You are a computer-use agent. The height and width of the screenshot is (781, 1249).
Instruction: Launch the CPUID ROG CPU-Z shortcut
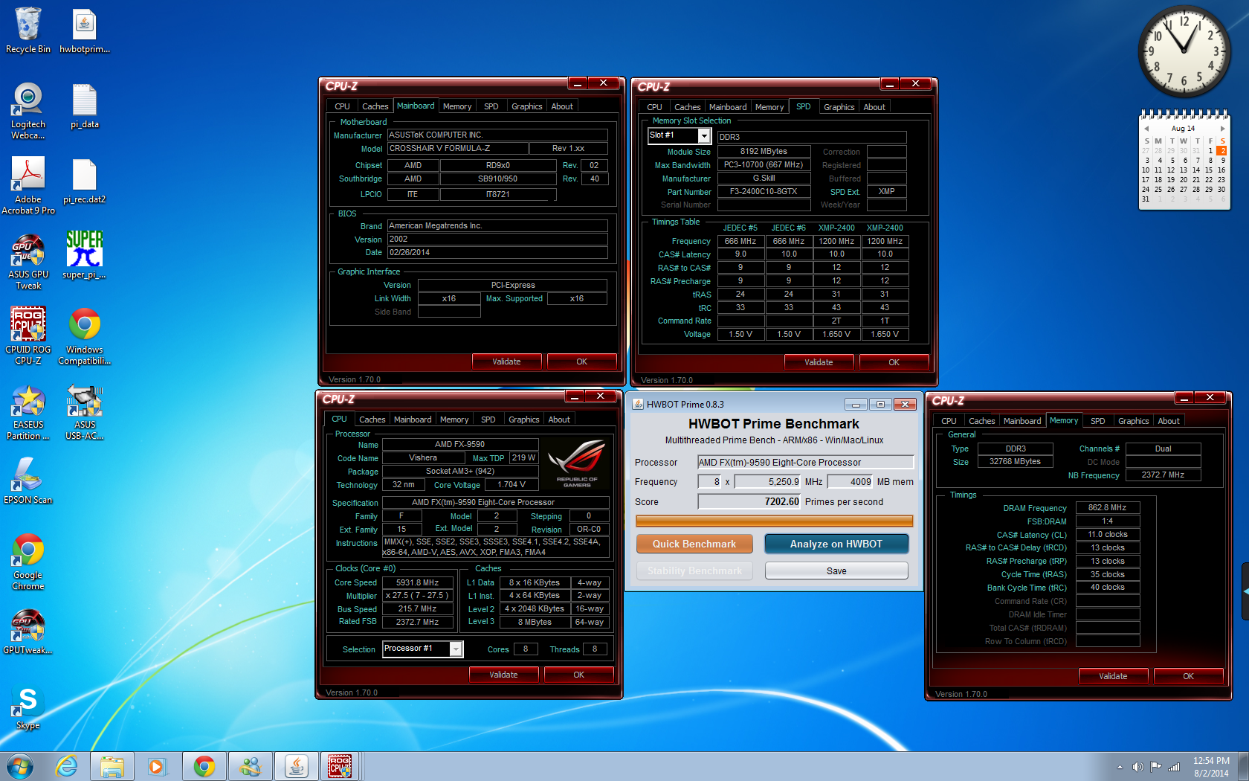pos(28,336)
